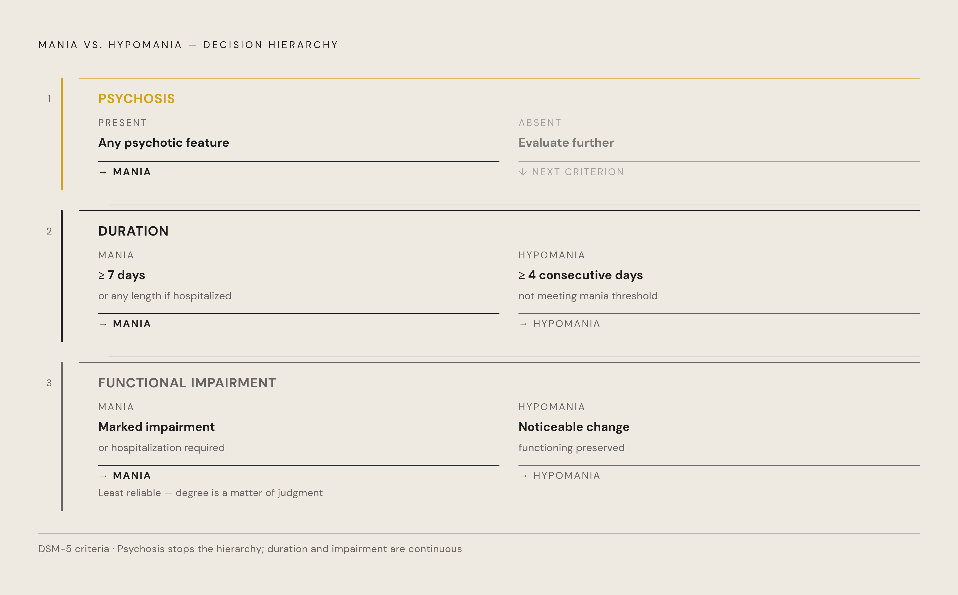
Task: Click the down arrow beside NEXT CRITERION
Action: click(x=523, y=172)
